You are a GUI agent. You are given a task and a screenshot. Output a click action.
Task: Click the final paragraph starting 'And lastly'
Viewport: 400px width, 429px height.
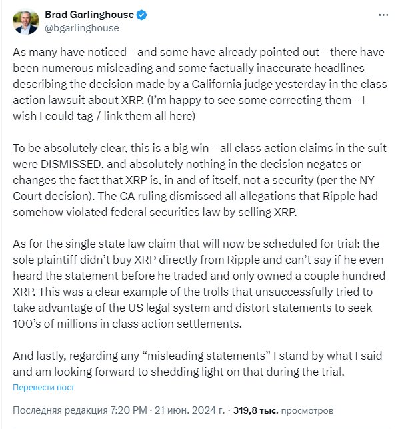click(197, 364)
